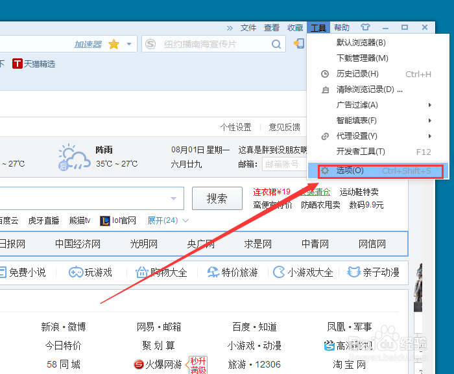
Task: Select 选项(O) in the tools menu
Action: (377, 170)
